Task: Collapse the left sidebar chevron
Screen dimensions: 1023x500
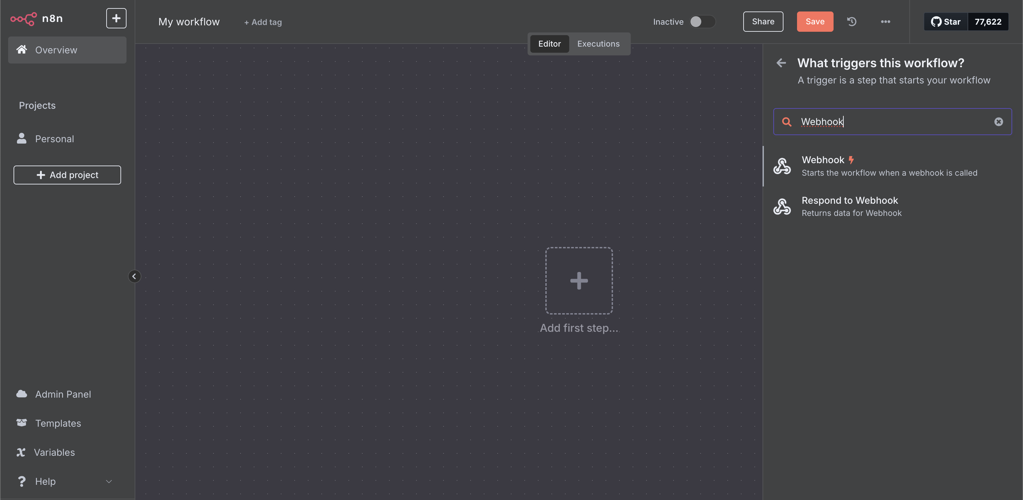Action: pyautogui.click(x=134, y=276)
